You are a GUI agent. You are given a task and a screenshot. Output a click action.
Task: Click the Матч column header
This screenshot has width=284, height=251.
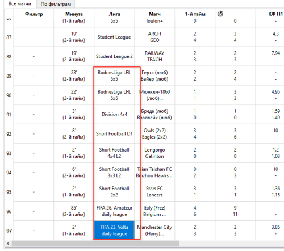click(154, 14)
